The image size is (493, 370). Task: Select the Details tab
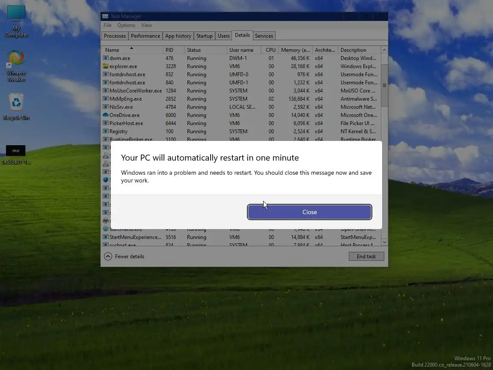click(242, 35)
